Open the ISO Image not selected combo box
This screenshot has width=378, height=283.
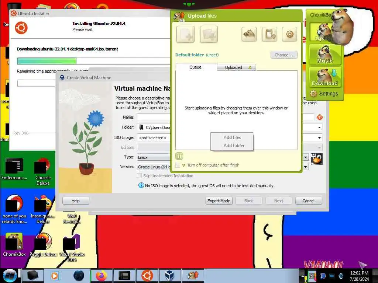pos(230,138)
